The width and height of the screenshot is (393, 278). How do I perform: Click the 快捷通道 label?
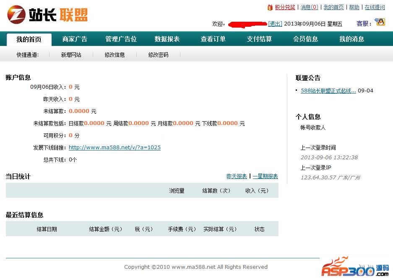click(x=28, y=55)
